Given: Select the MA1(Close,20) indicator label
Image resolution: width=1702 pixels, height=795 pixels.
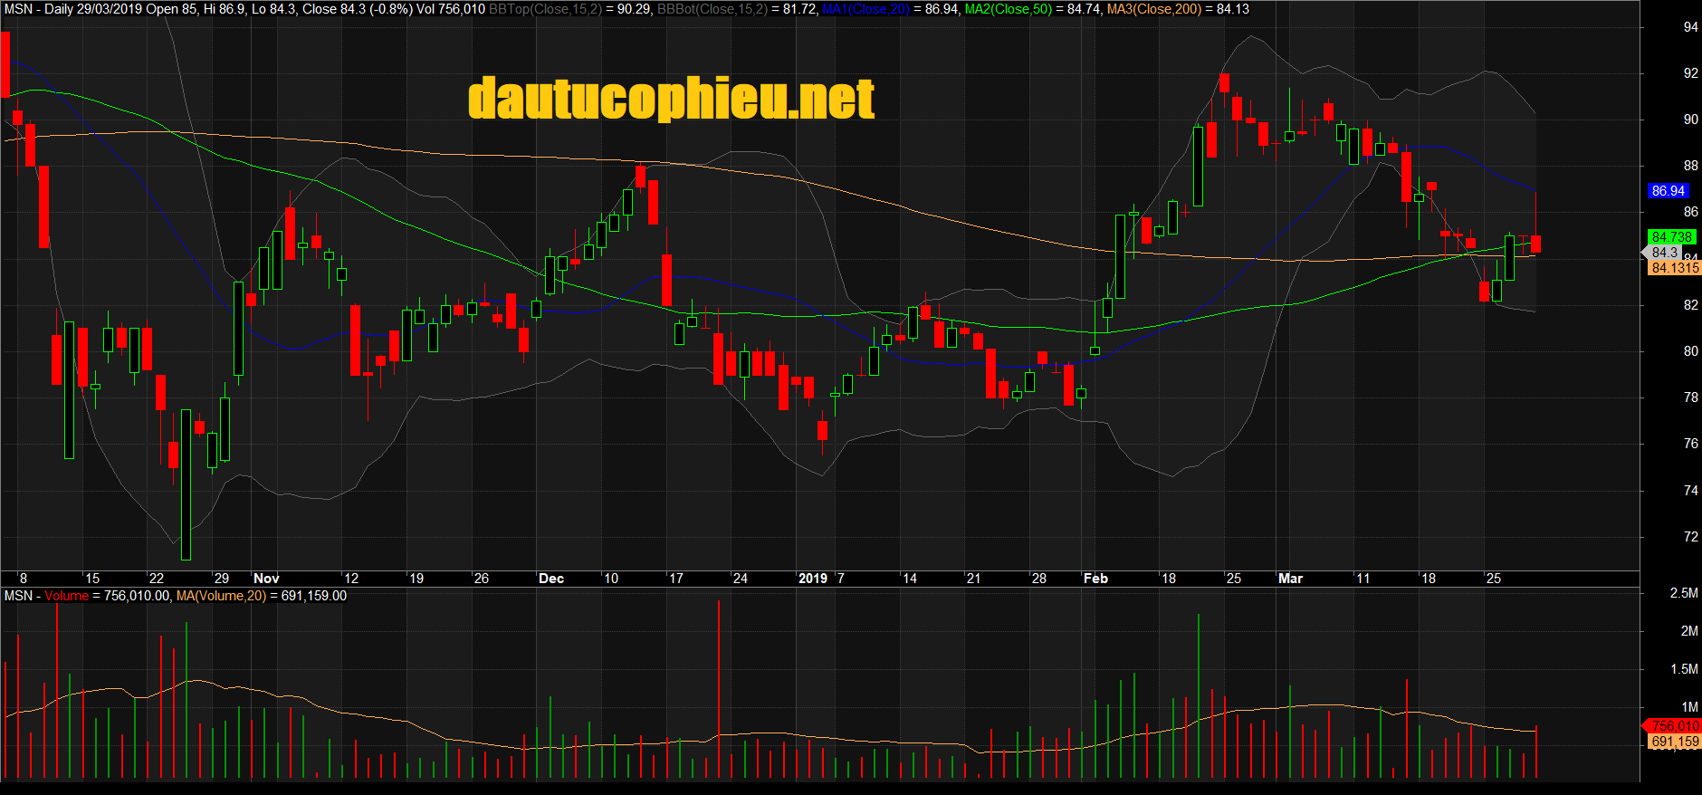Looking at the screenshot, I should pos(865,9).
